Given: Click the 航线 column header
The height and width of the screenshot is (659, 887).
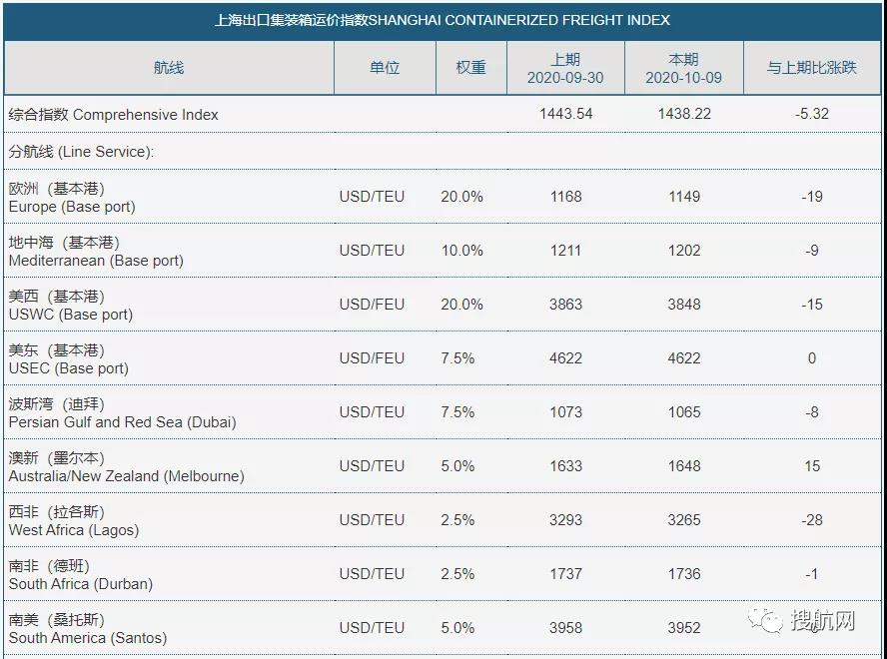Looking at the screenshot, I should [x=169, y=68].
